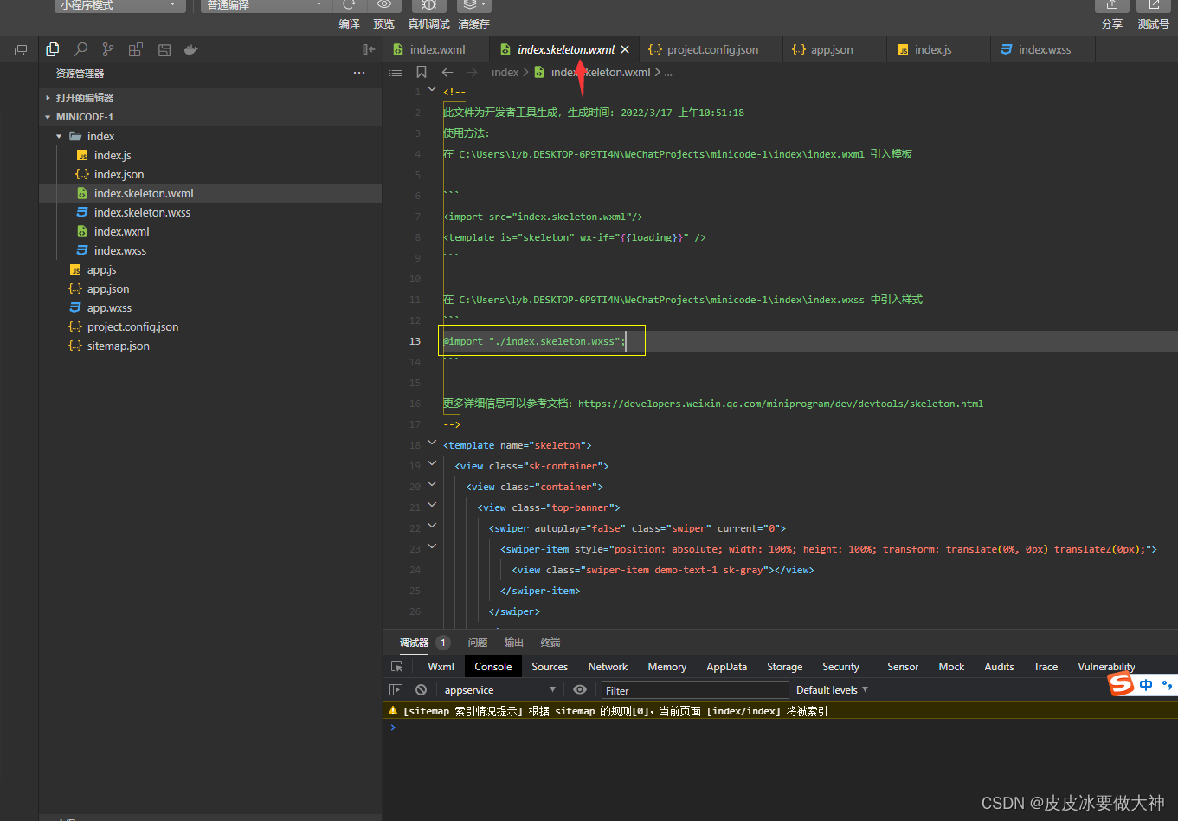Open the 普通编译 compile mode dropdown
Screen dimensions: 1178x821
(x=266, y=5)
